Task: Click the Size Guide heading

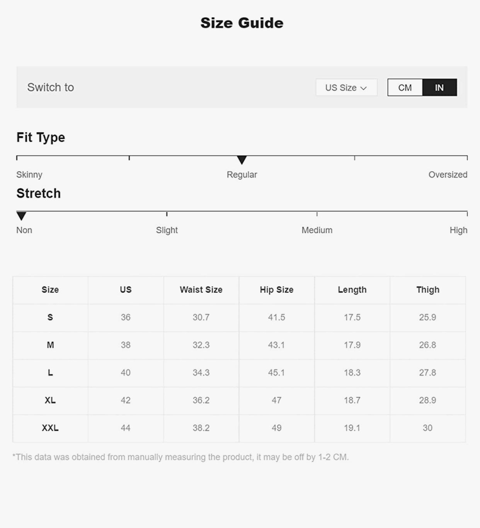Action: (x=242, y=23)
